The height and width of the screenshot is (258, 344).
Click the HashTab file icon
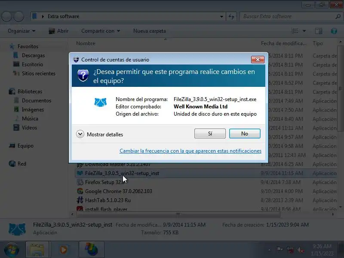[x=80, y=200]
